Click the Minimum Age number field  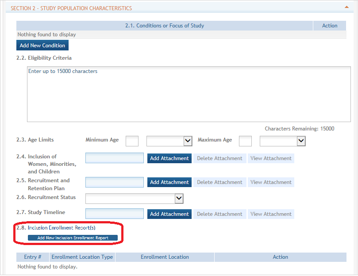pyautogui.click(x=132, y=141)
